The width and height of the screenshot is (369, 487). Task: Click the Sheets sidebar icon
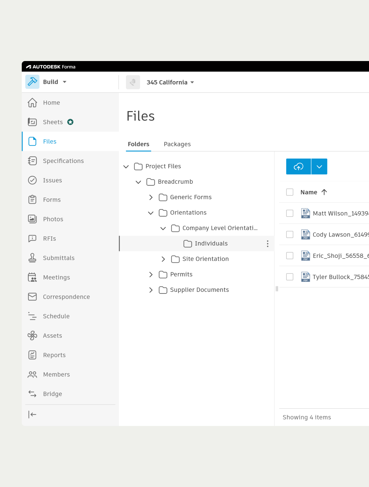32,122
